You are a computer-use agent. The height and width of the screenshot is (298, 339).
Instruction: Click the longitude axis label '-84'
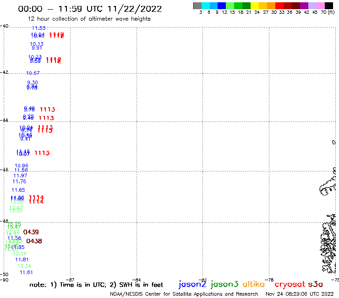coord(137,280)
